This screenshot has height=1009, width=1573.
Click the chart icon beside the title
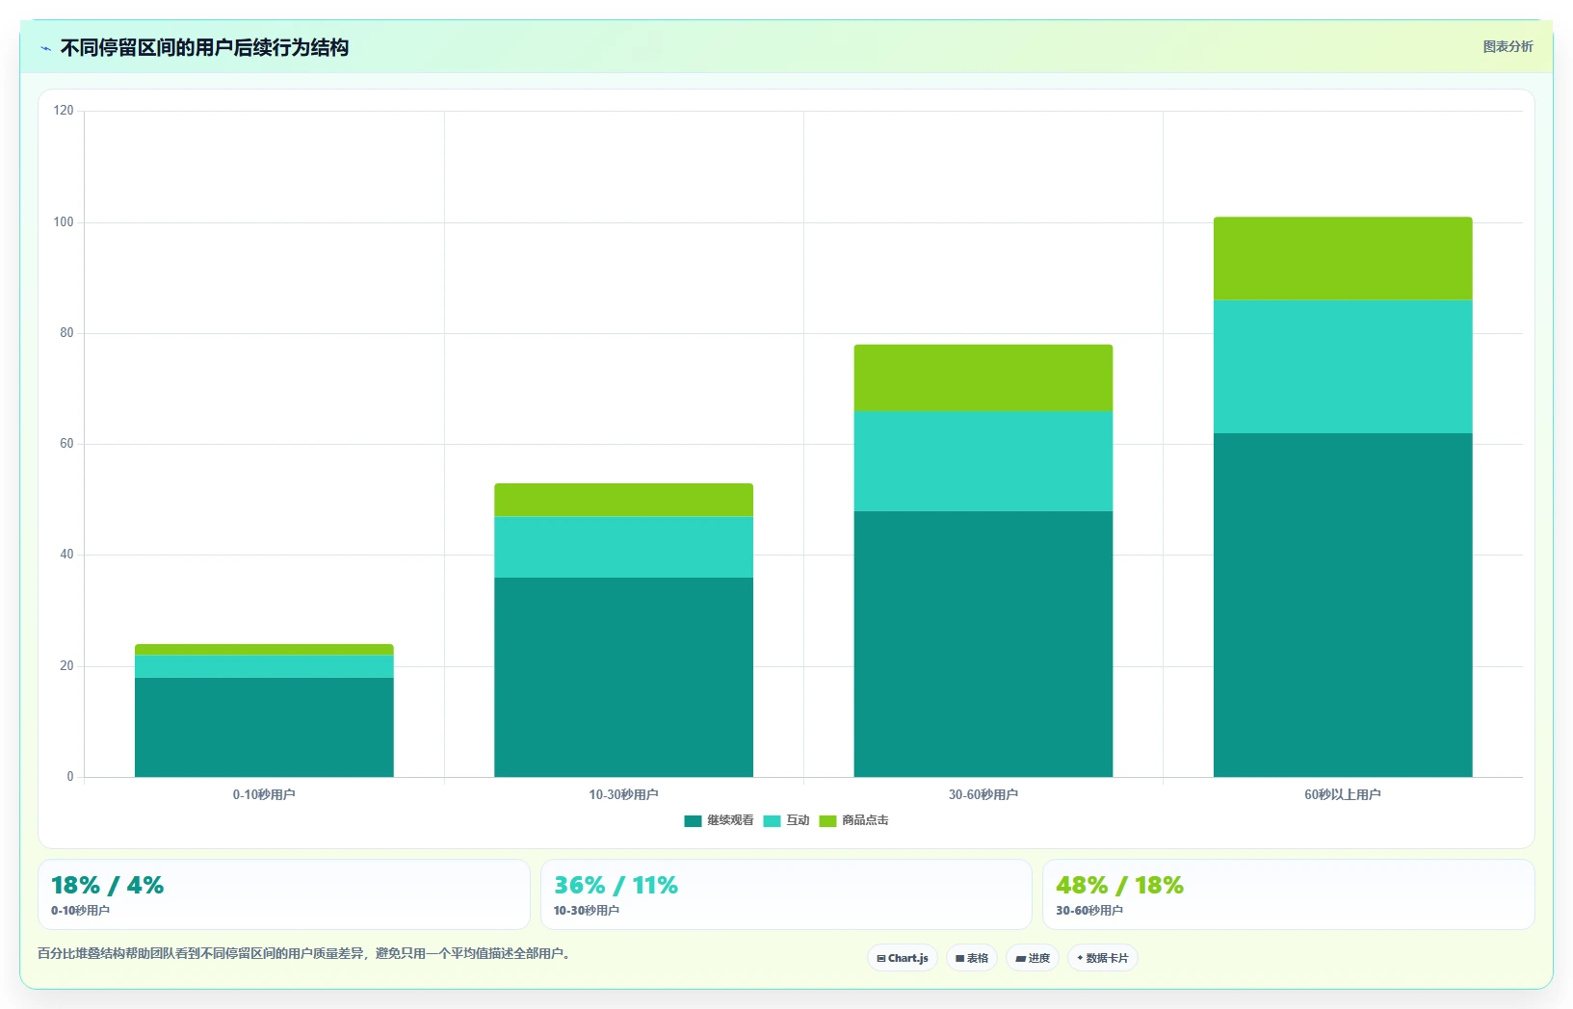point(45,48)
